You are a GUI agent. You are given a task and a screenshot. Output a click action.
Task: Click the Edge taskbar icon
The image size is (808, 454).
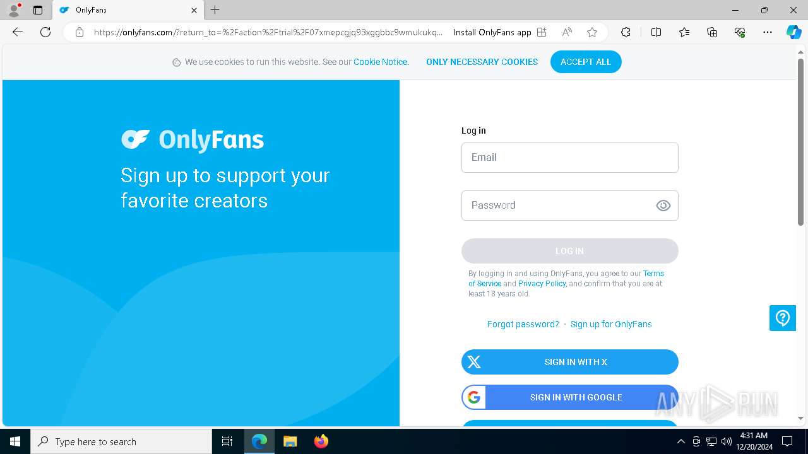tap(259, 441)
